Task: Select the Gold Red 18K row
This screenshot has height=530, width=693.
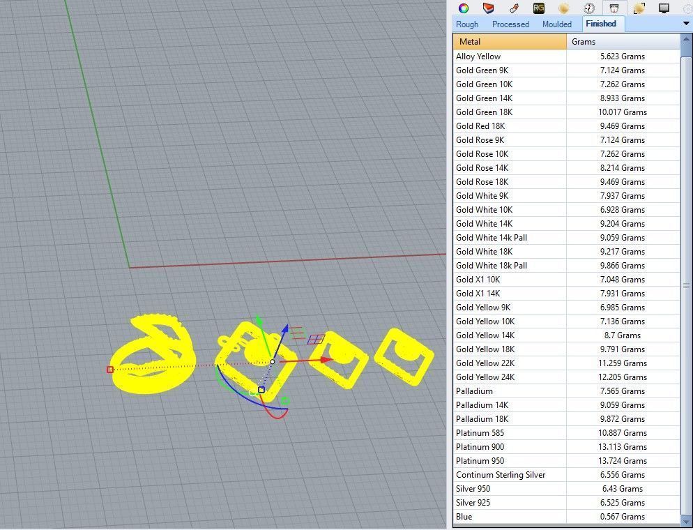Action: tap(566, 126)
